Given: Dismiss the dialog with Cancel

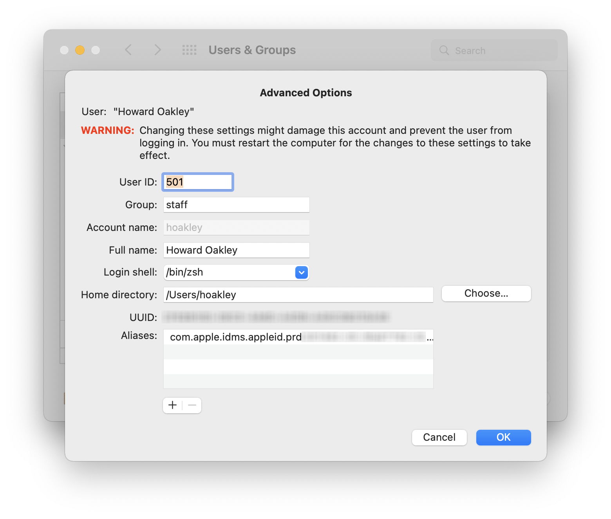Looking at the screenshot, I should click(439, 437).
